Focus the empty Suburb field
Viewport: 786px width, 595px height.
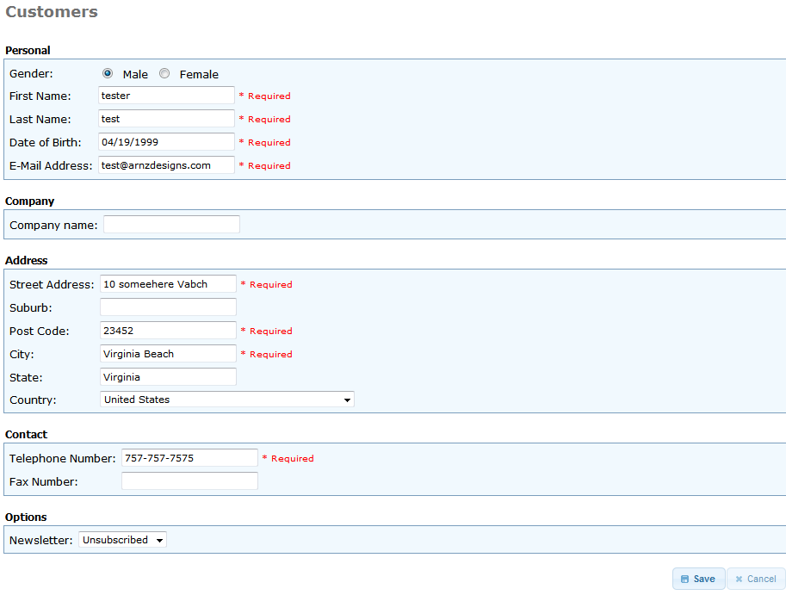tap(168, 307)
